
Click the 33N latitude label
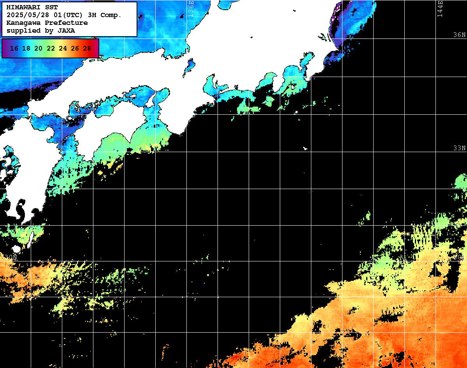click(459, 148)
